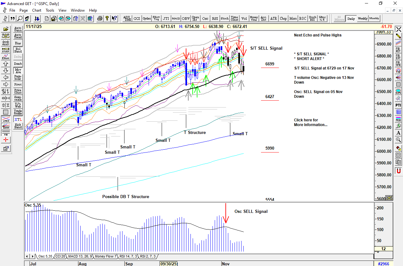Viewport: 403px width, 266px height.
Task: Toggle the XTL indicator button
Action: point(18,119)
